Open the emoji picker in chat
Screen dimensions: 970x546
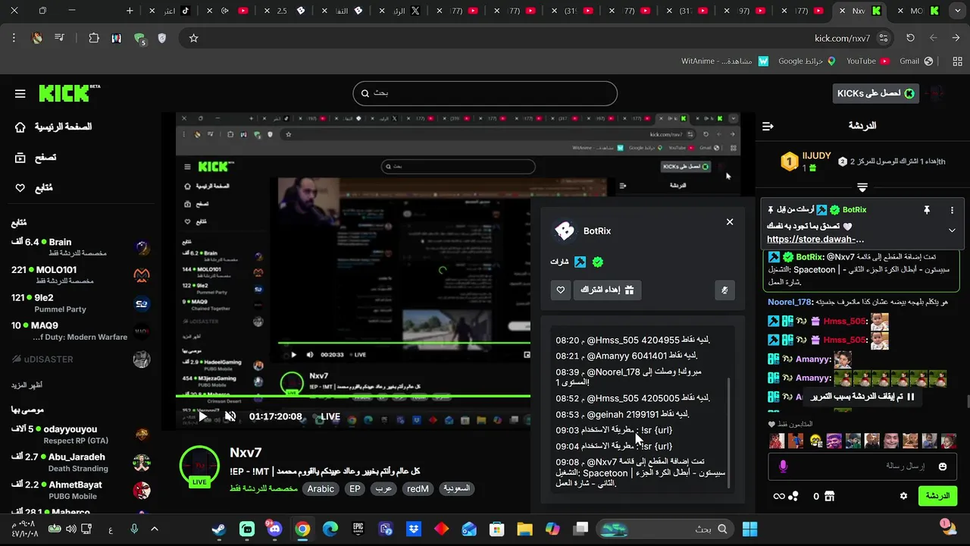(943, 466)
